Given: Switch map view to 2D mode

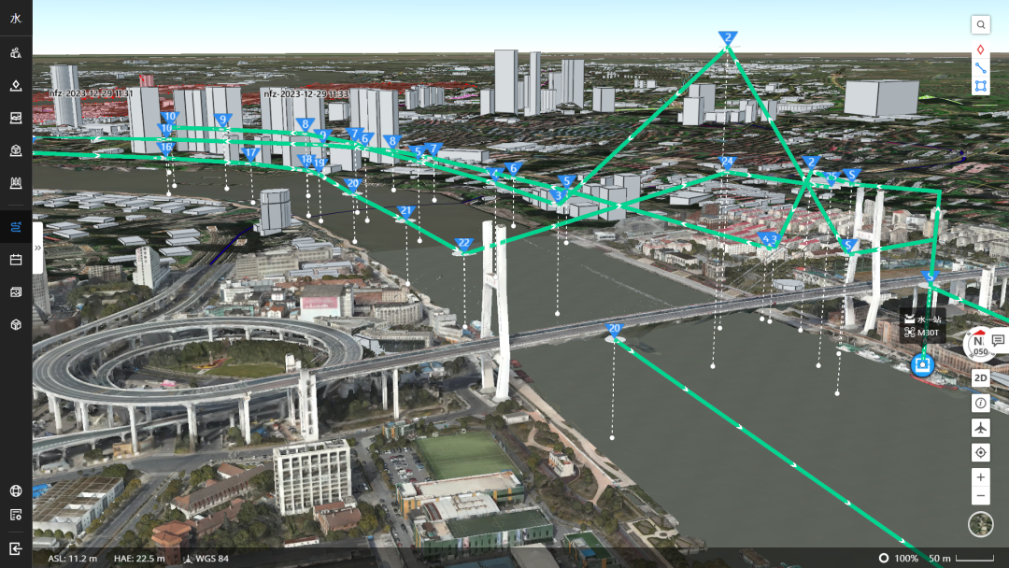Looking at the screenshot, I should click(980, 378).
